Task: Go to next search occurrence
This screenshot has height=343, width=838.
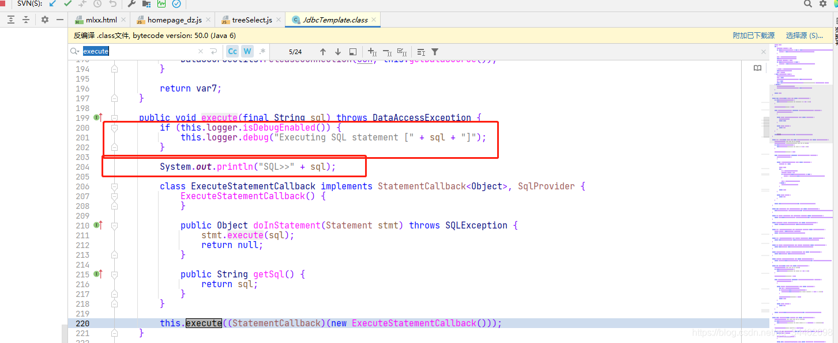Action: tap(338, 51)
